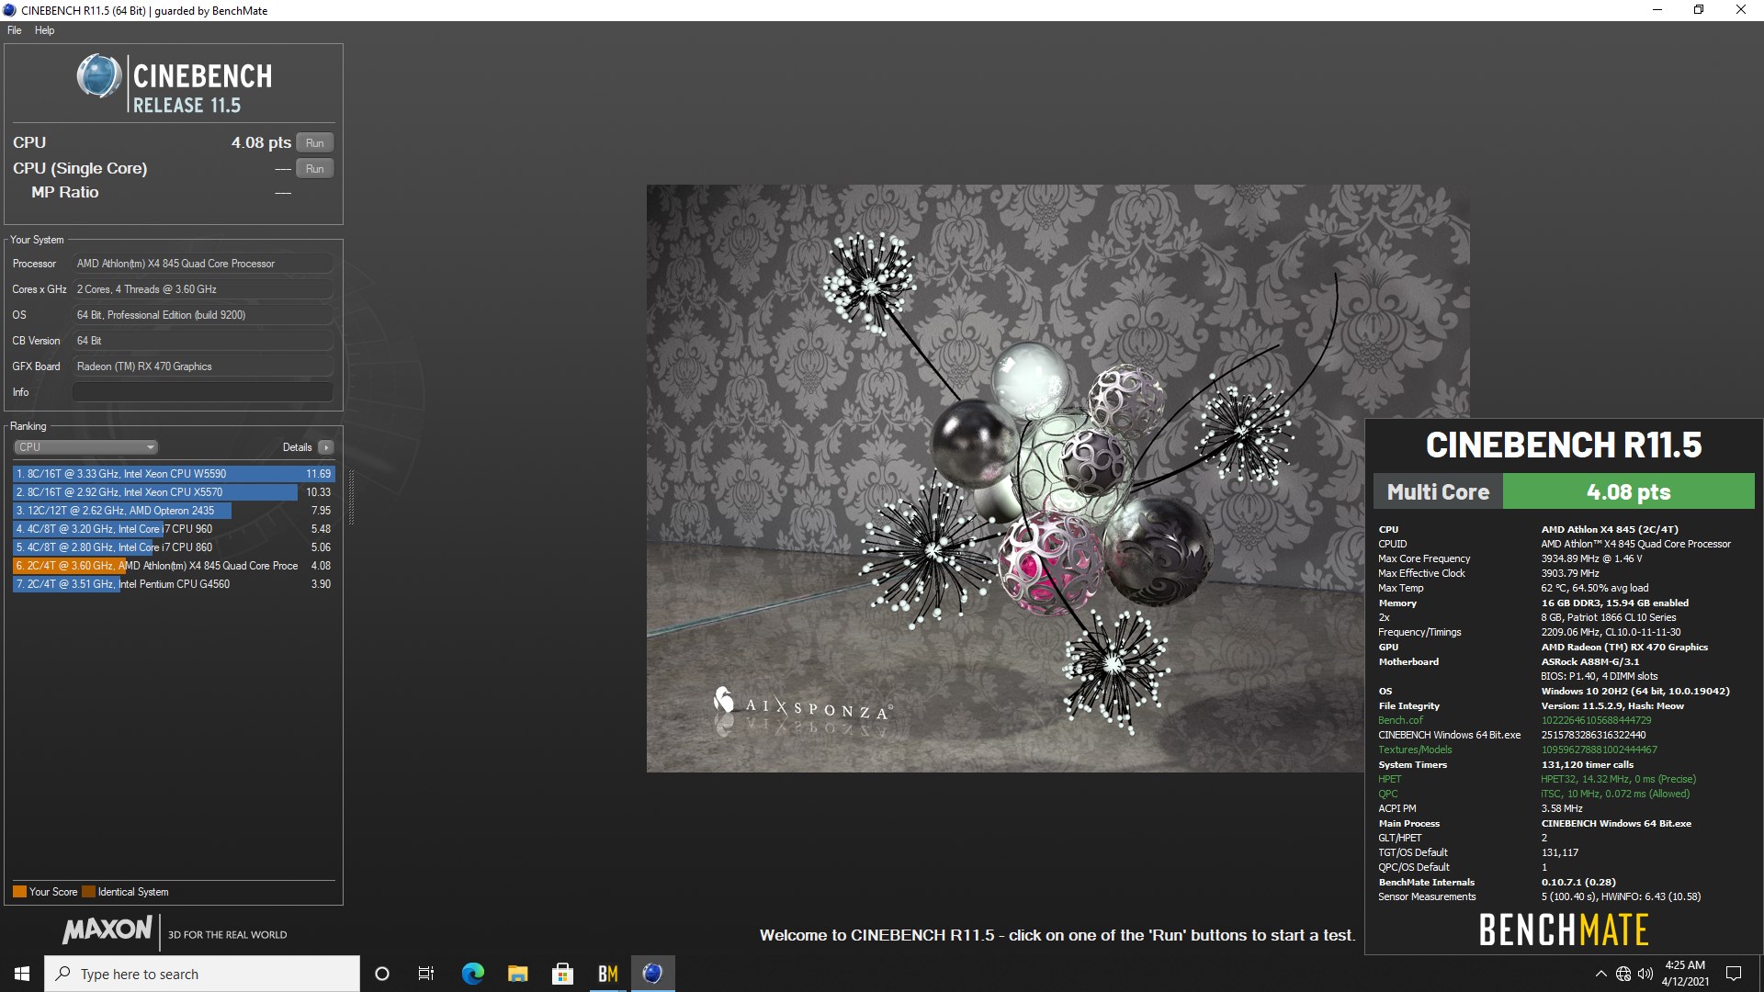The width and height of the screenshot is (1764, 992).
Task: Click the Cinebench globe logo icon
Action: click(99, 76)
